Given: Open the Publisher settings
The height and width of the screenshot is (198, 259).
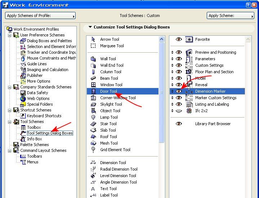Looking at the screenshot, I should [35, 75].
